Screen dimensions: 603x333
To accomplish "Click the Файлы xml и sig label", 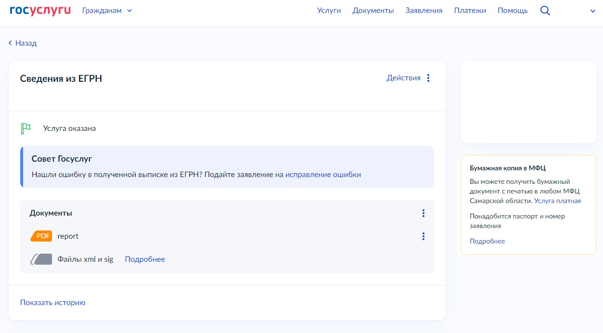I will click(x=85, y=259).
